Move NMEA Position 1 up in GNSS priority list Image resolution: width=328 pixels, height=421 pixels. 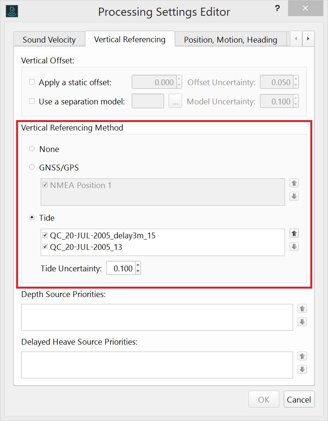click(294, 183)
